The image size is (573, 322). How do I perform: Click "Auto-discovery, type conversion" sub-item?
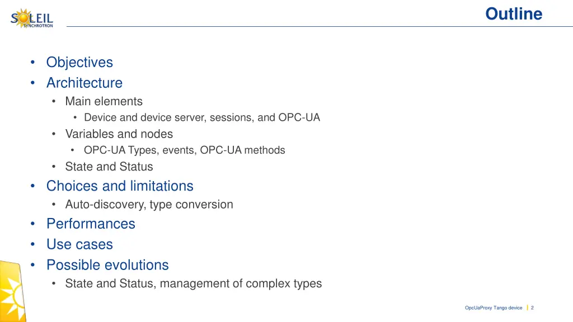pos(149,204)
